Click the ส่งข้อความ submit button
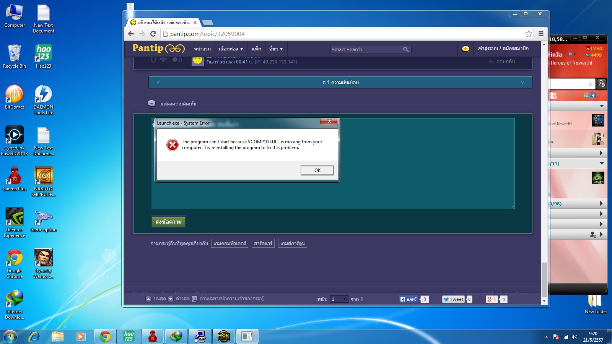This screenshot has height=344, width=612. coord(168,222)
